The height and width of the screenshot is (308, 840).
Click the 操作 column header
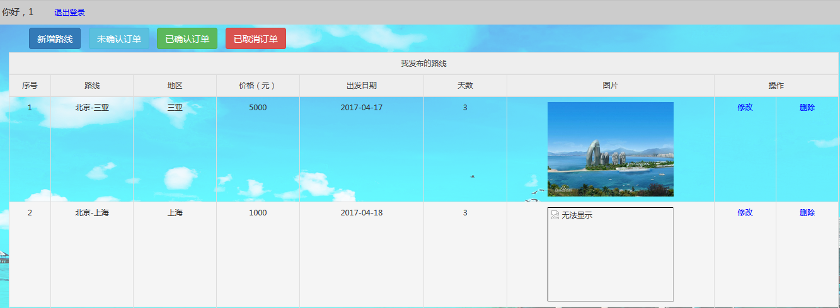click(x=776, y=86)
